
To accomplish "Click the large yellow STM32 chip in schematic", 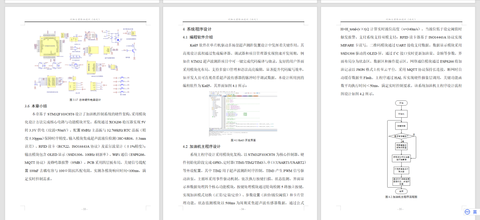I will (x=49, y=46).
